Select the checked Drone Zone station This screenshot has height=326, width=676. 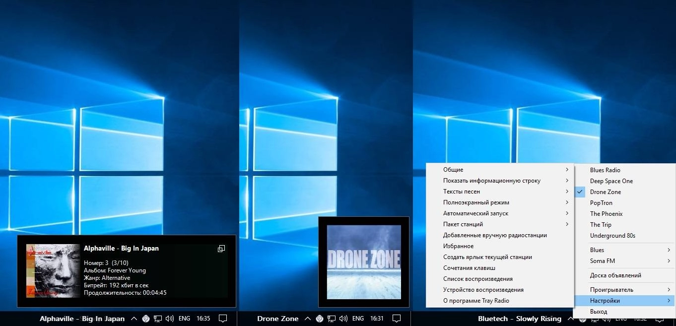point(625,192)
